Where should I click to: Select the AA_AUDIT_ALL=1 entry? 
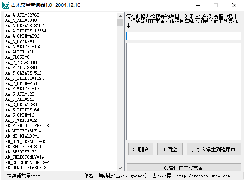22,52
